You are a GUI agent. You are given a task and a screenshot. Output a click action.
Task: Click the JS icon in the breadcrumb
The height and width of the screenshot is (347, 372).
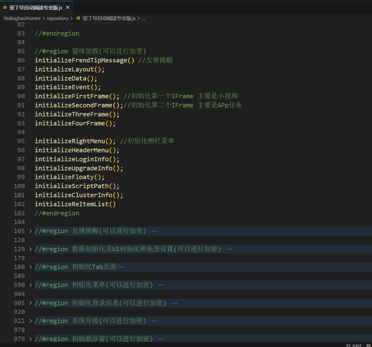(x=78, y=18)
